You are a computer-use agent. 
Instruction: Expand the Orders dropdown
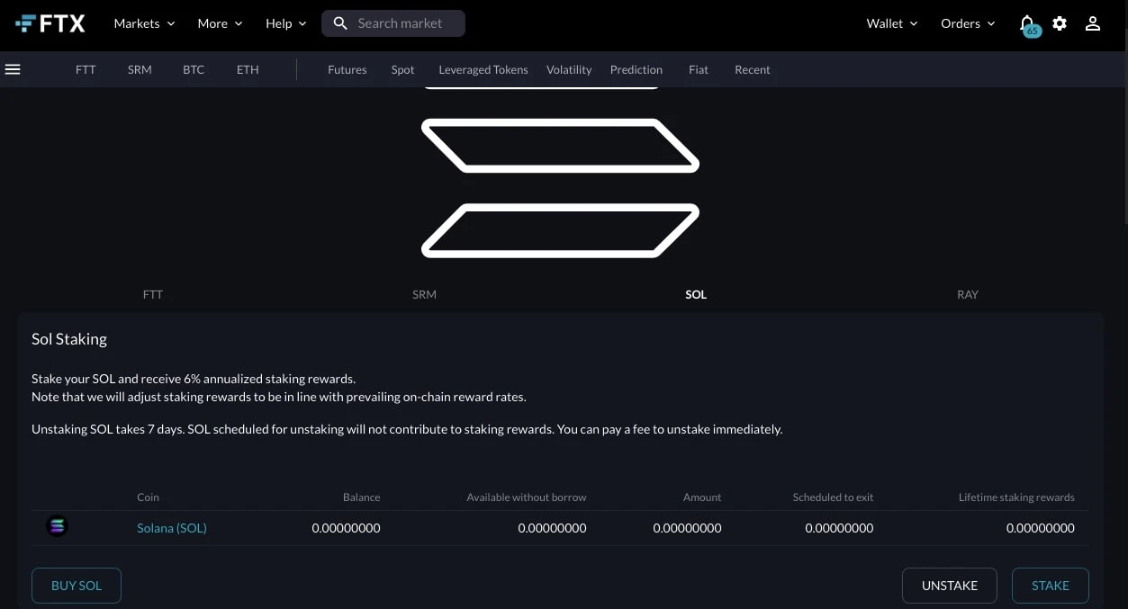click(968, 23)
